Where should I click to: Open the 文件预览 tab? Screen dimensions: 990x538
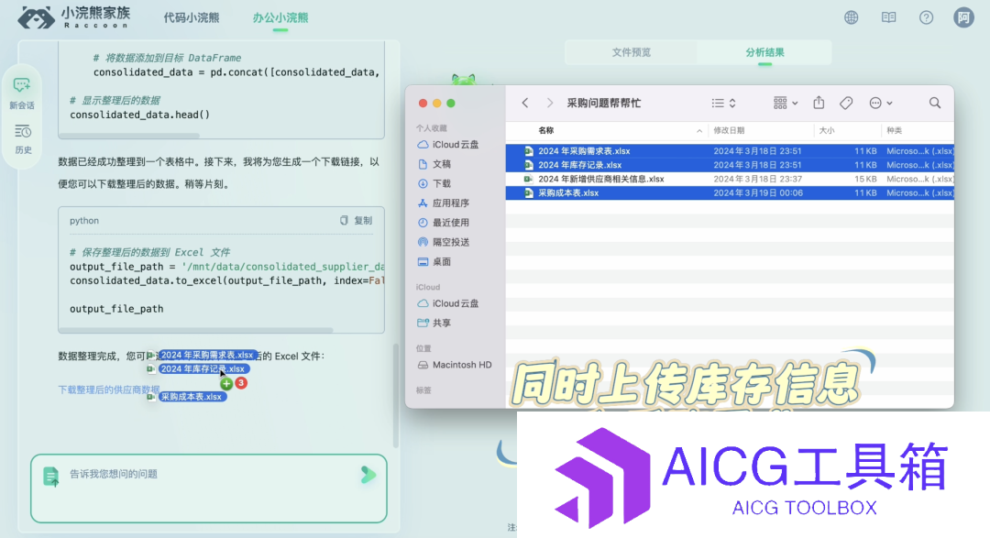(x=632, y=52)
